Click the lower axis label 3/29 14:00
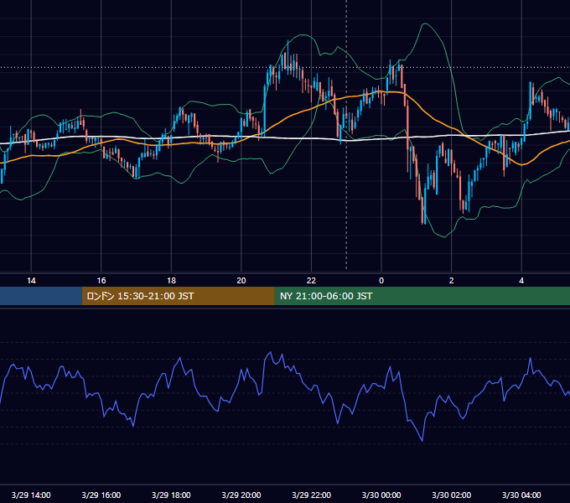Image resolution: width=570 pixels, height=503 pixels. (31, 495)
